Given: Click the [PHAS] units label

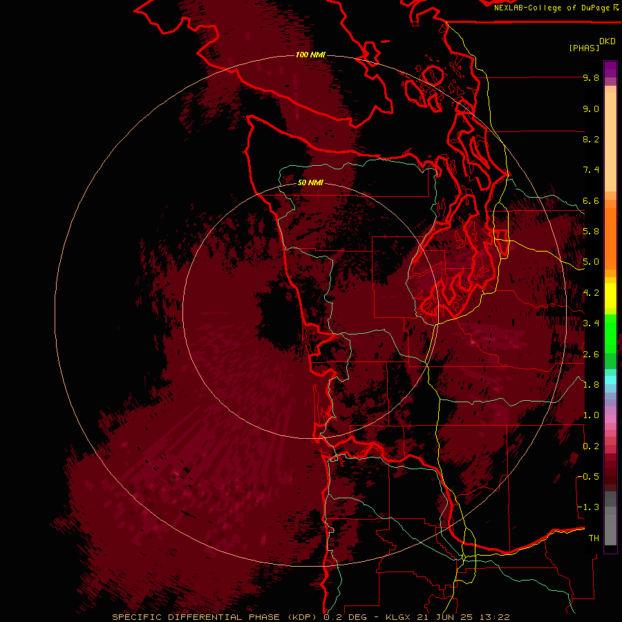Looking at the screenshot, I should [584, 48].
